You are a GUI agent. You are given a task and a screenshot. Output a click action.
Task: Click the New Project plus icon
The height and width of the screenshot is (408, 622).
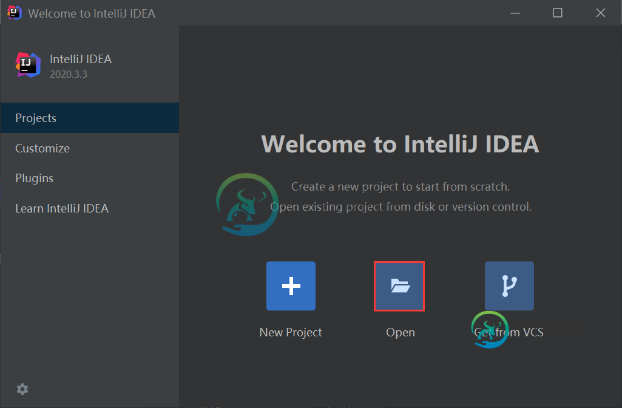point(291,286)
